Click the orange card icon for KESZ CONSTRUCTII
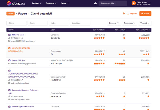The height and width of the screenshot is (110, 160). [9, 48]
